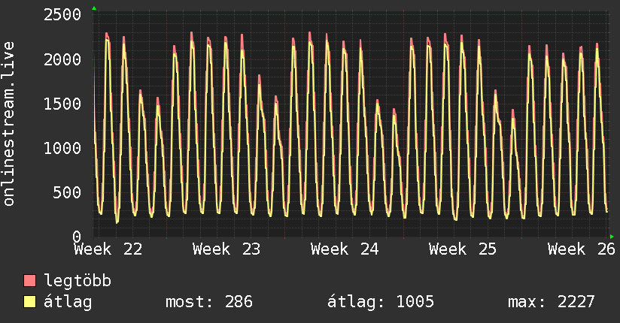
Task: Click the Week 25 axis label
Action: point(463,249)
